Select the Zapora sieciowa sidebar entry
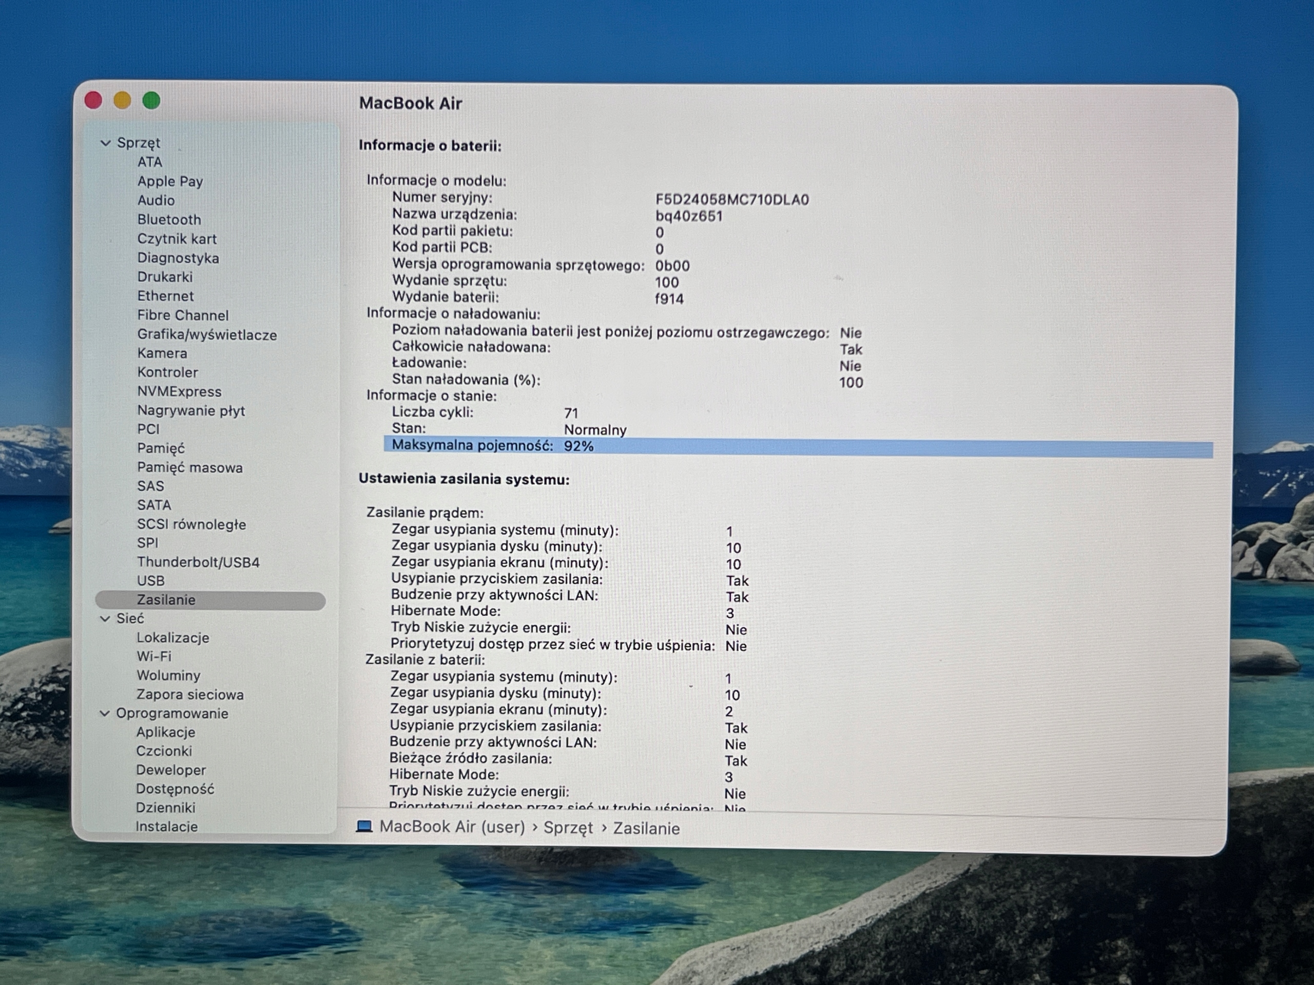The width and height of the screenshot is (1314, 985). (190, 695)
